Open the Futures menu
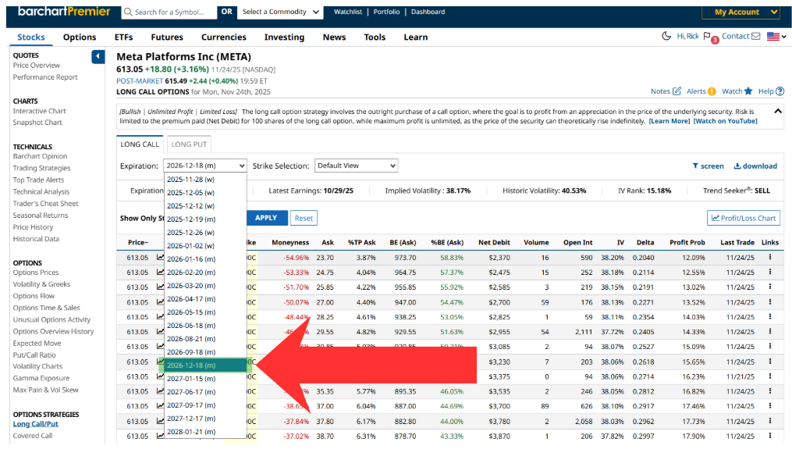The height and width of the screenshot is (449, 792). pos(167,37)
